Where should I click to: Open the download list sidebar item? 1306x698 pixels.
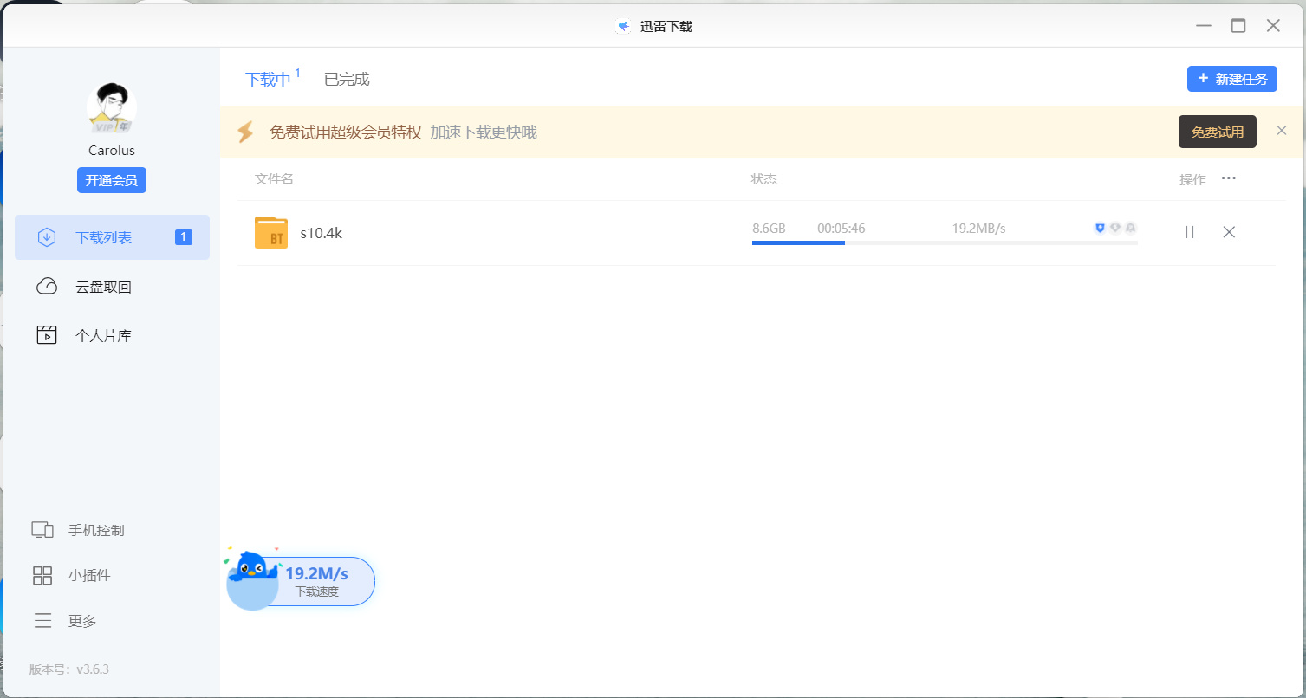[x=112, y=237]
